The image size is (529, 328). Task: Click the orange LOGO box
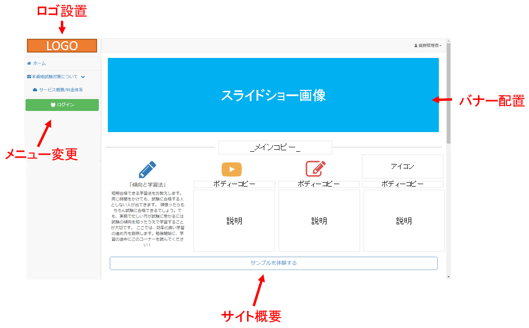click(62, 46)
